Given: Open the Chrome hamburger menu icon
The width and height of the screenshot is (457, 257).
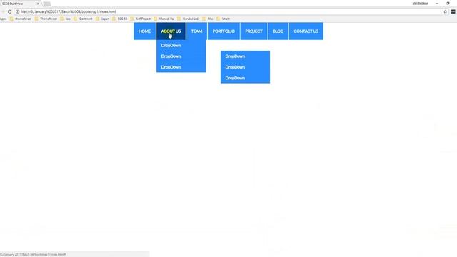Looking at the screenshot, I should (453, 11).
